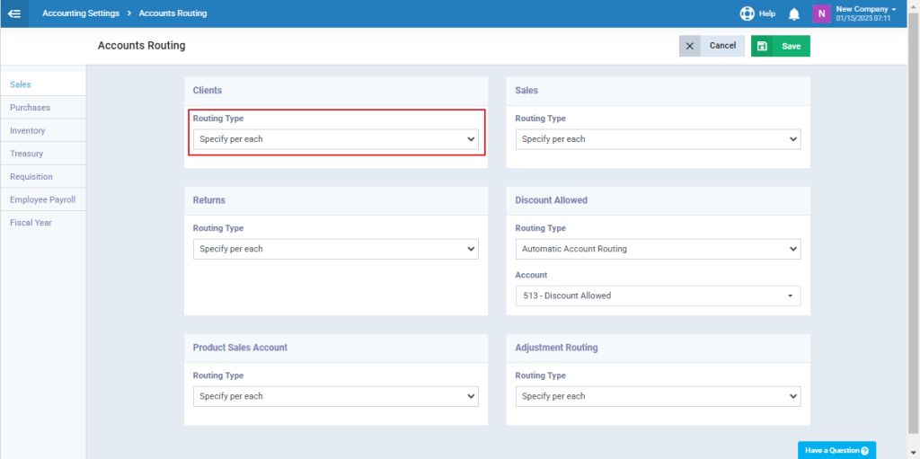The image size is (920, 459).
Task: Click the floppy disk Save icon
Action: (762, 46)
